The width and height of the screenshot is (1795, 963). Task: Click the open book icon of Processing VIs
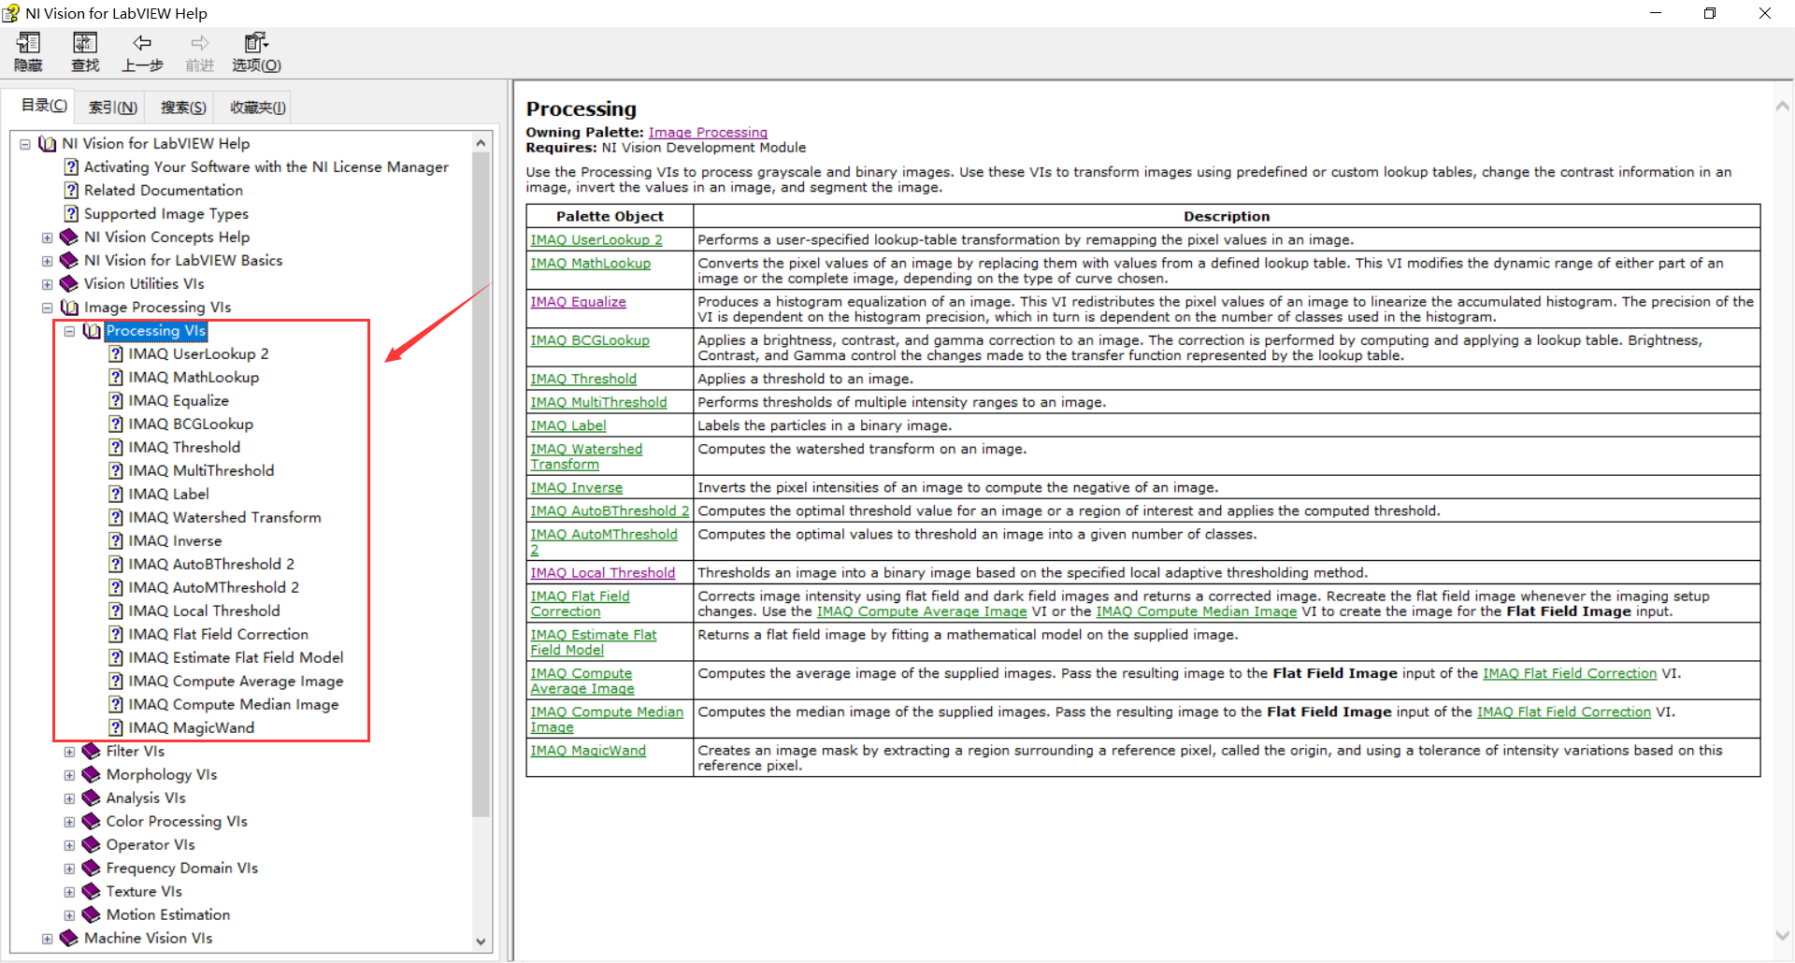(x=92, y=331)
